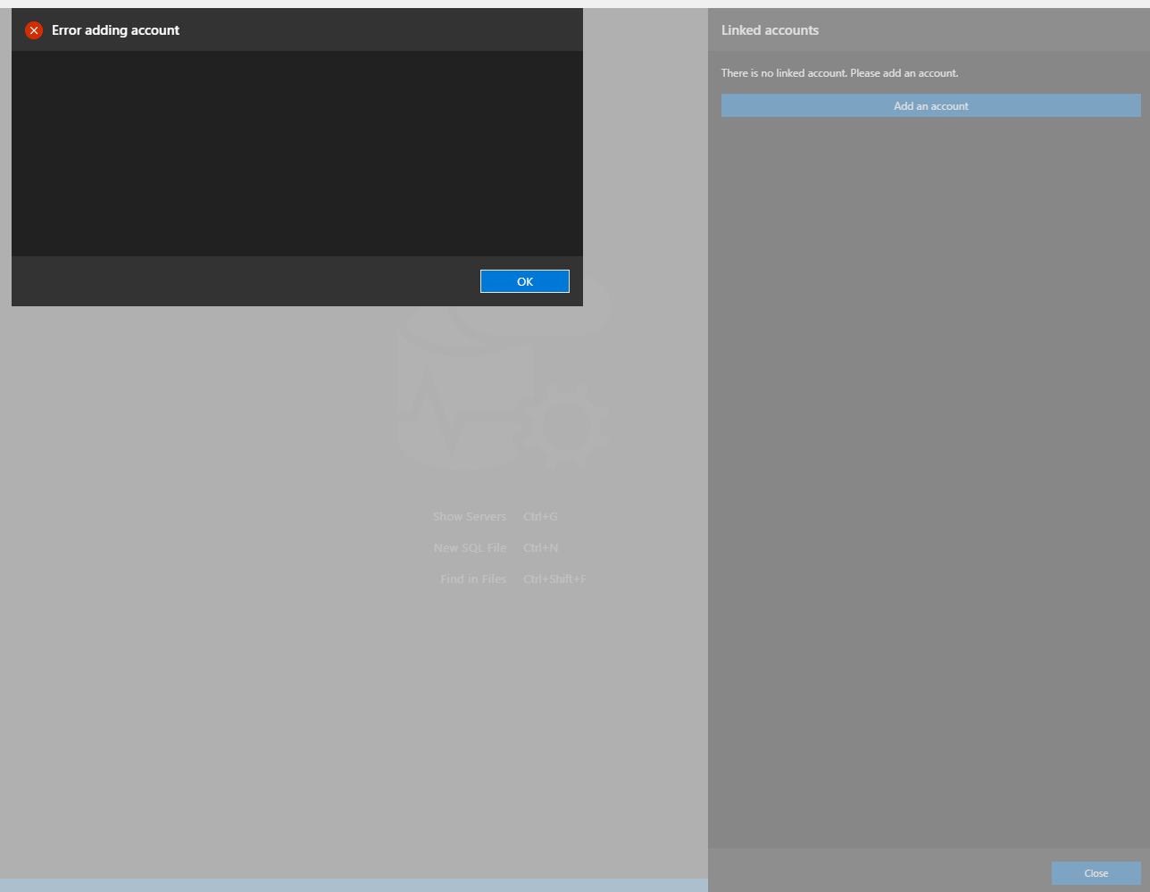Click the red error icon in the dialog header
The width and height of the screenshot is (1150, 892).
34,30
